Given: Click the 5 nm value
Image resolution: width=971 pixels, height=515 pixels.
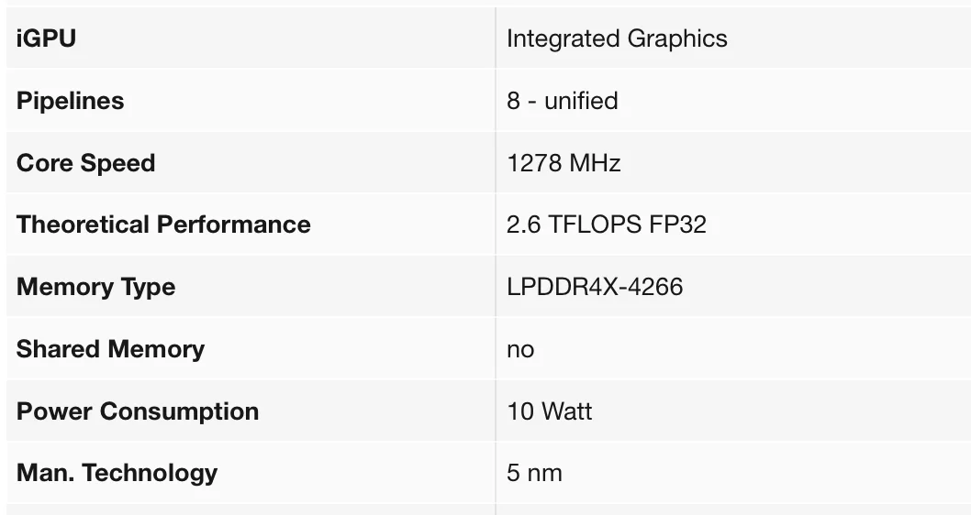Looking at the screenshot, I should coord(534,473).
